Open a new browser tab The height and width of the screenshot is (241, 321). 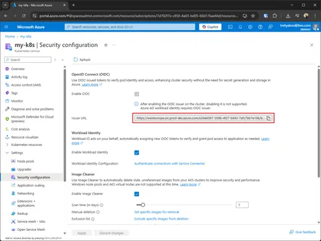click(74, 5)
